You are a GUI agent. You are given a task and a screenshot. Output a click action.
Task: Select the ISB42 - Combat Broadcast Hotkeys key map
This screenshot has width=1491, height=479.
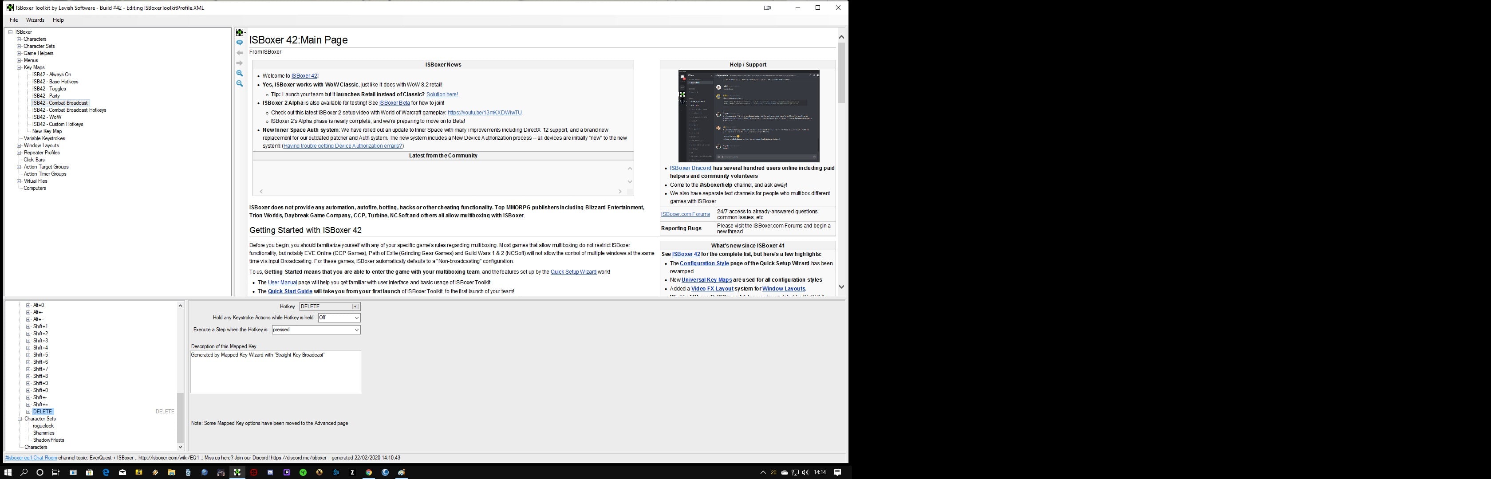pyautogui.click(x=70, y=110)
